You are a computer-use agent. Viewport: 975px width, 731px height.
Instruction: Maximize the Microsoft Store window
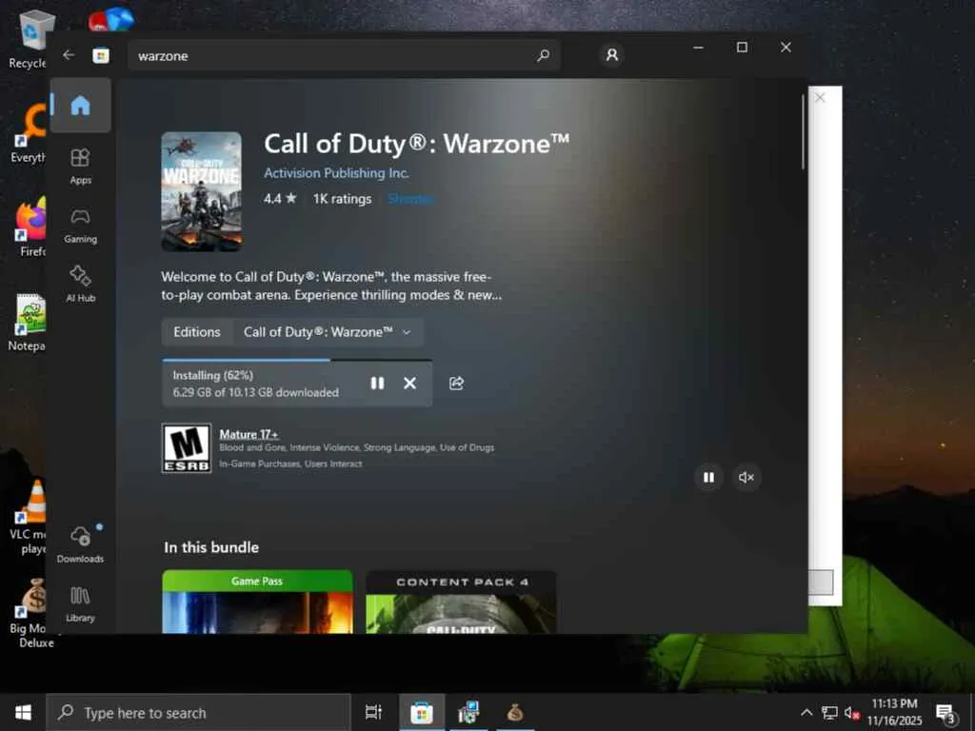[742, 48]
